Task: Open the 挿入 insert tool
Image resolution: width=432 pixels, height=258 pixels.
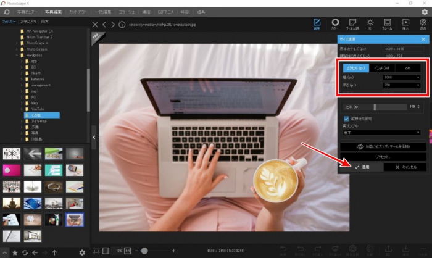Action: coord(405,24)
